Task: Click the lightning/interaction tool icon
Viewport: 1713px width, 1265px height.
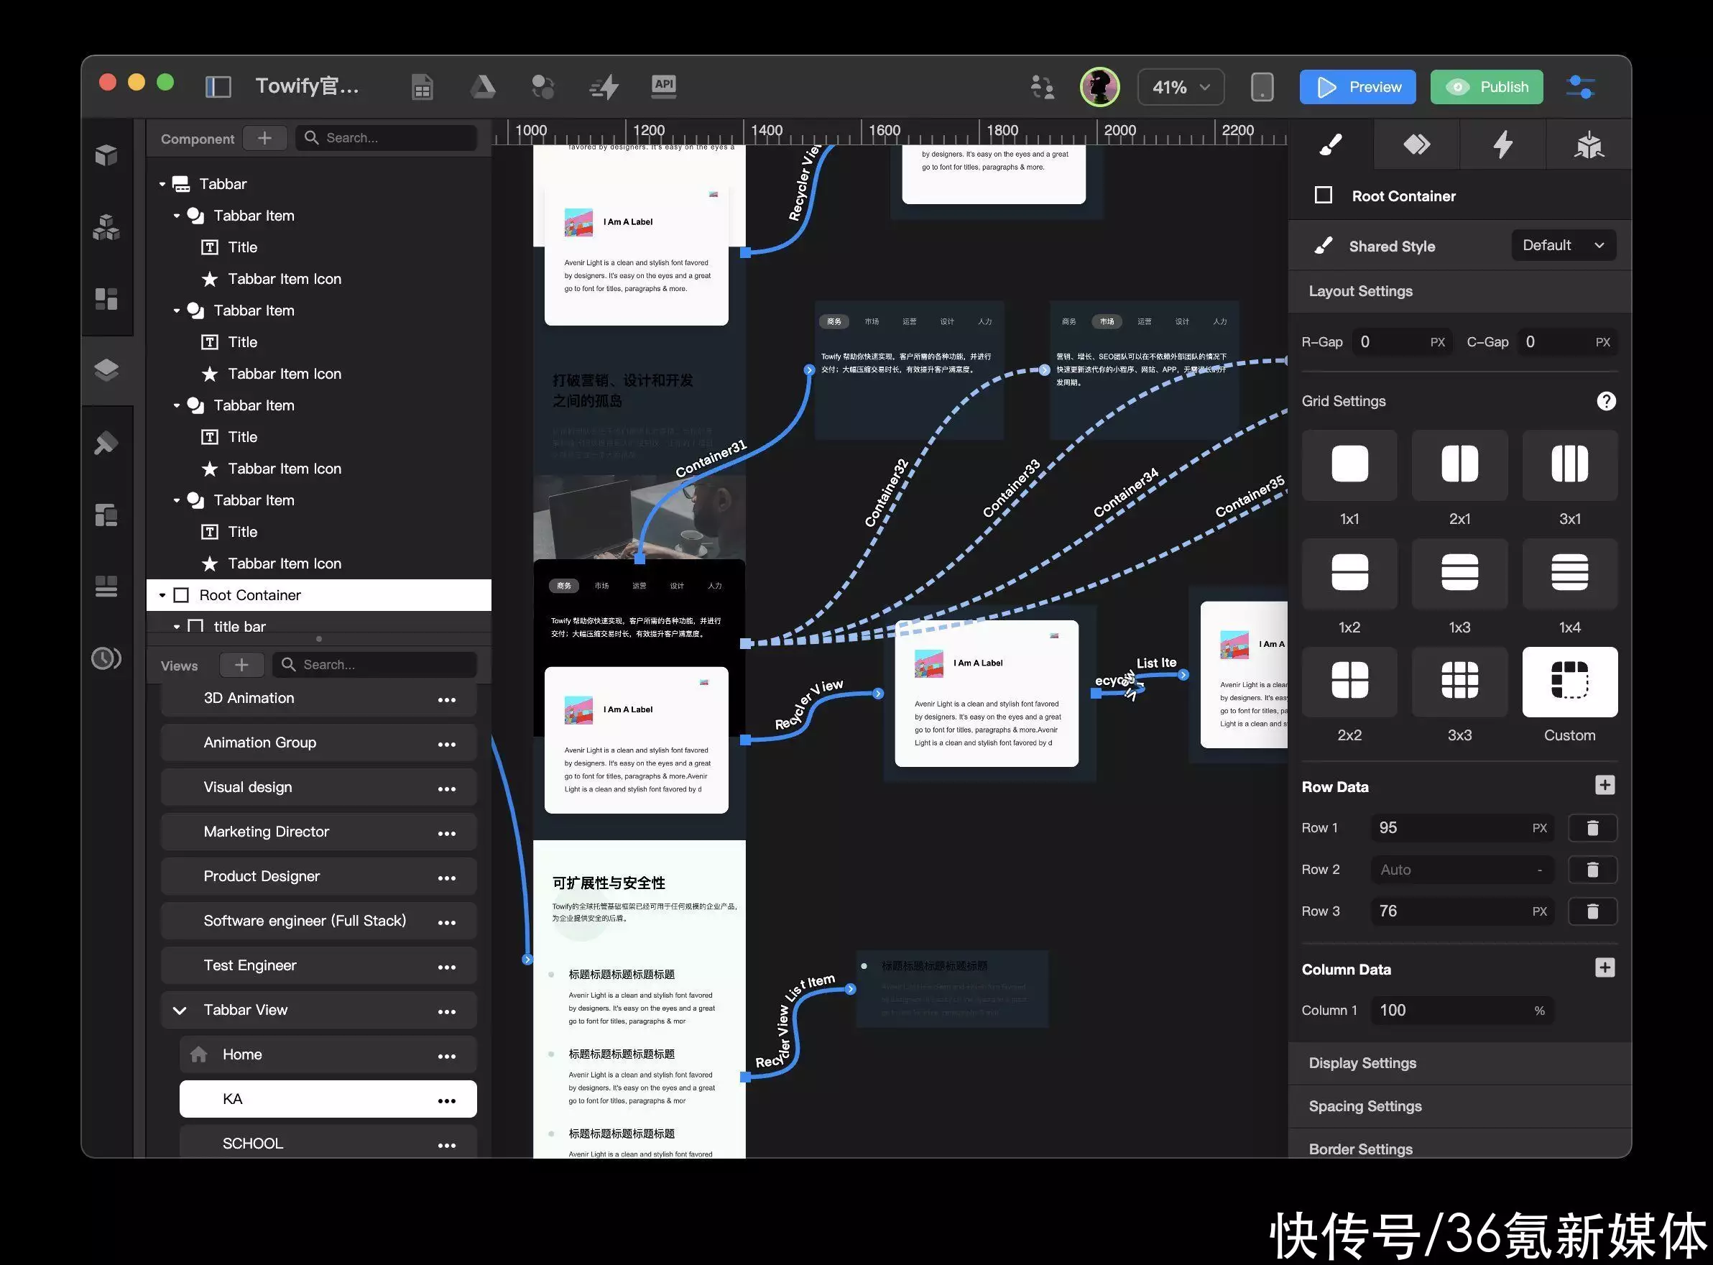Action: point(1500,142)
